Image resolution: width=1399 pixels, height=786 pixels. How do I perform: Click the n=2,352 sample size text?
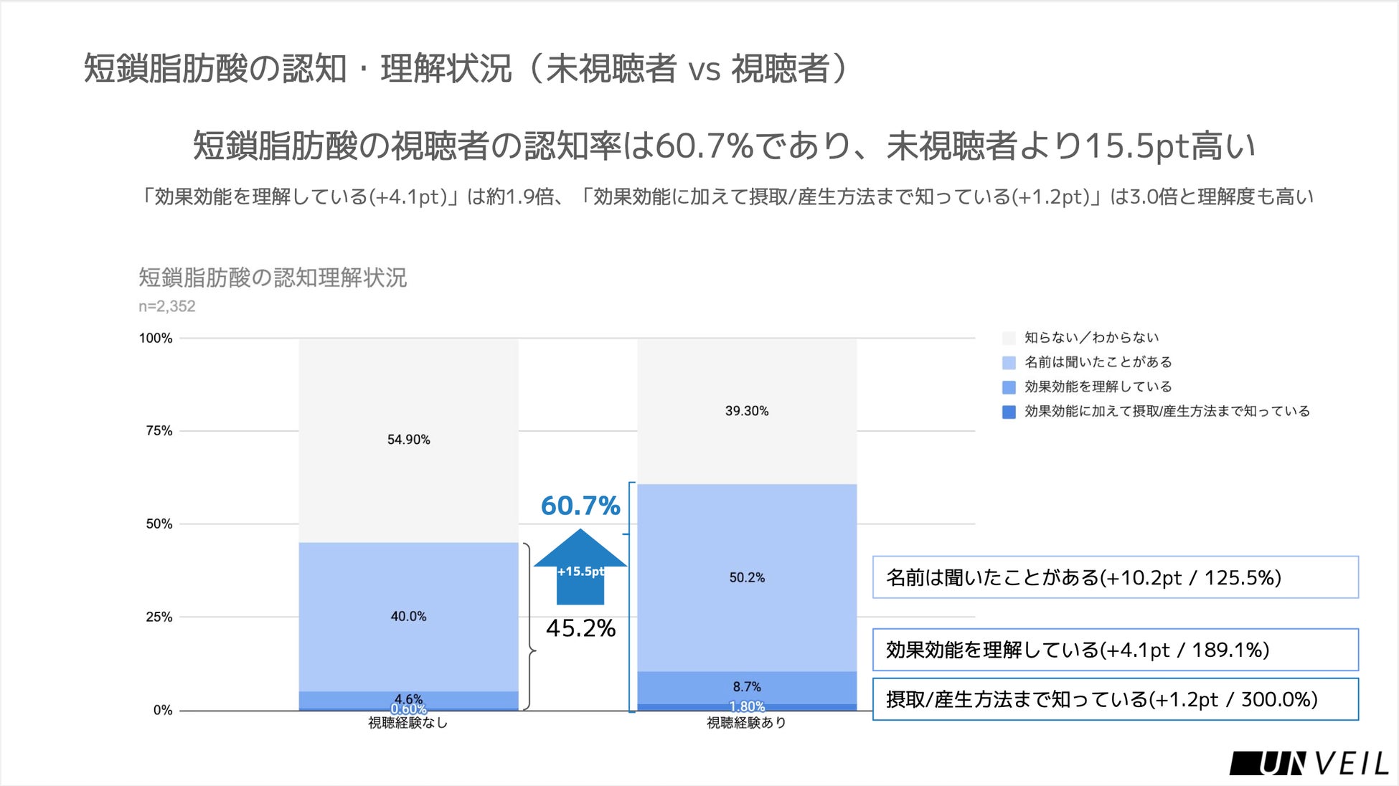coord(166,306)
